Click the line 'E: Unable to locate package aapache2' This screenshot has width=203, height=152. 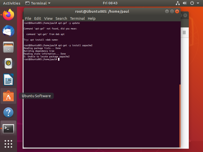pyautogui.click(x=47, y=57)
